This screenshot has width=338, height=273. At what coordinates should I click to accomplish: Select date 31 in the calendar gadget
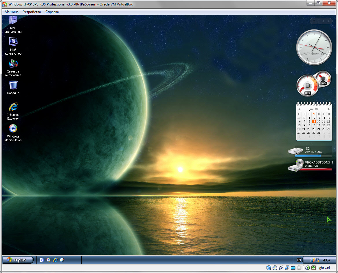pyautogui.click(x=319, y=133)
